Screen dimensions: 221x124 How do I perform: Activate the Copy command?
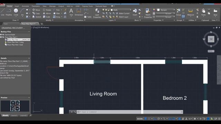coord(36,13)
